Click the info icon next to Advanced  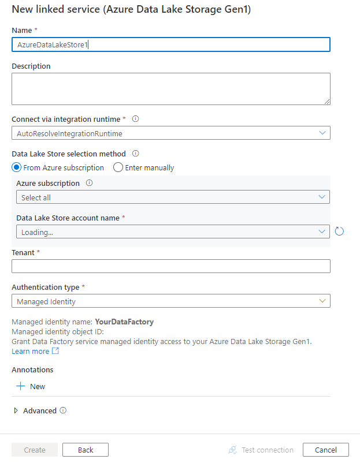click(x=62, y=410)
